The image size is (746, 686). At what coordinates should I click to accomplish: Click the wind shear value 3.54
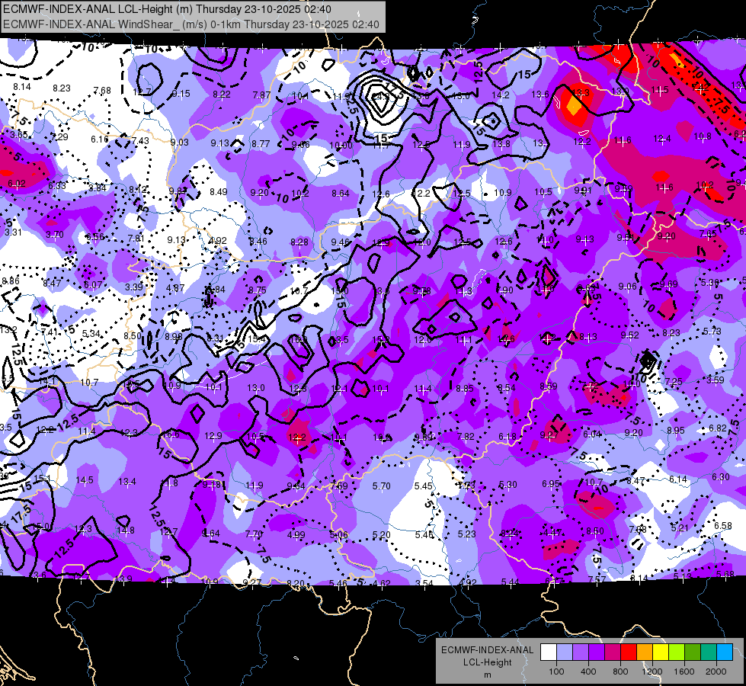click(424, 583)
